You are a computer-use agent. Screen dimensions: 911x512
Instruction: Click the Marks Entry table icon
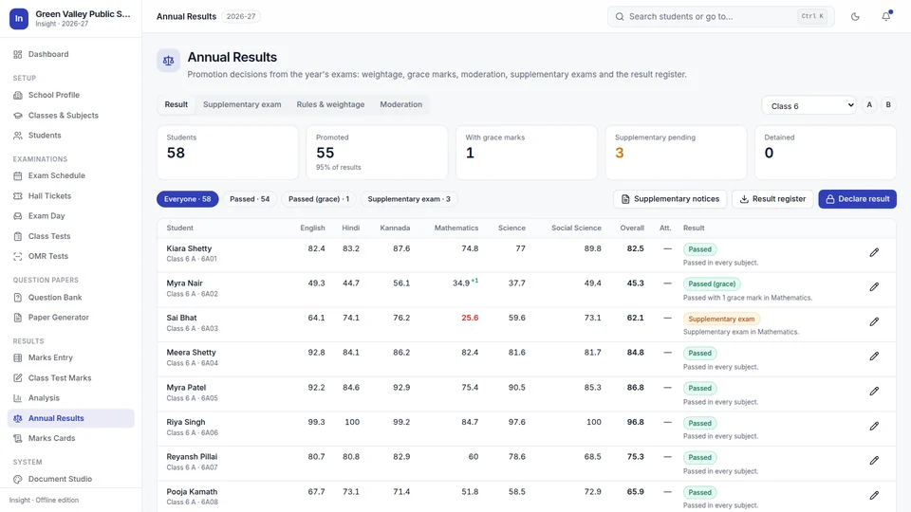coord(17,357)
